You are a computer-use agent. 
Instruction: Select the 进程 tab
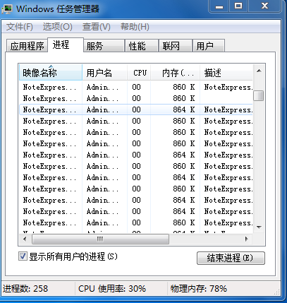(66, 44)
